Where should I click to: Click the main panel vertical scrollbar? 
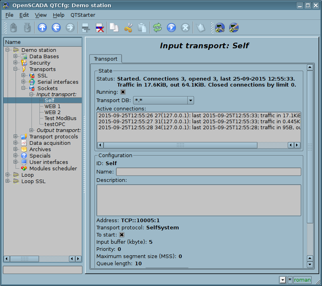tap(310, 166)
